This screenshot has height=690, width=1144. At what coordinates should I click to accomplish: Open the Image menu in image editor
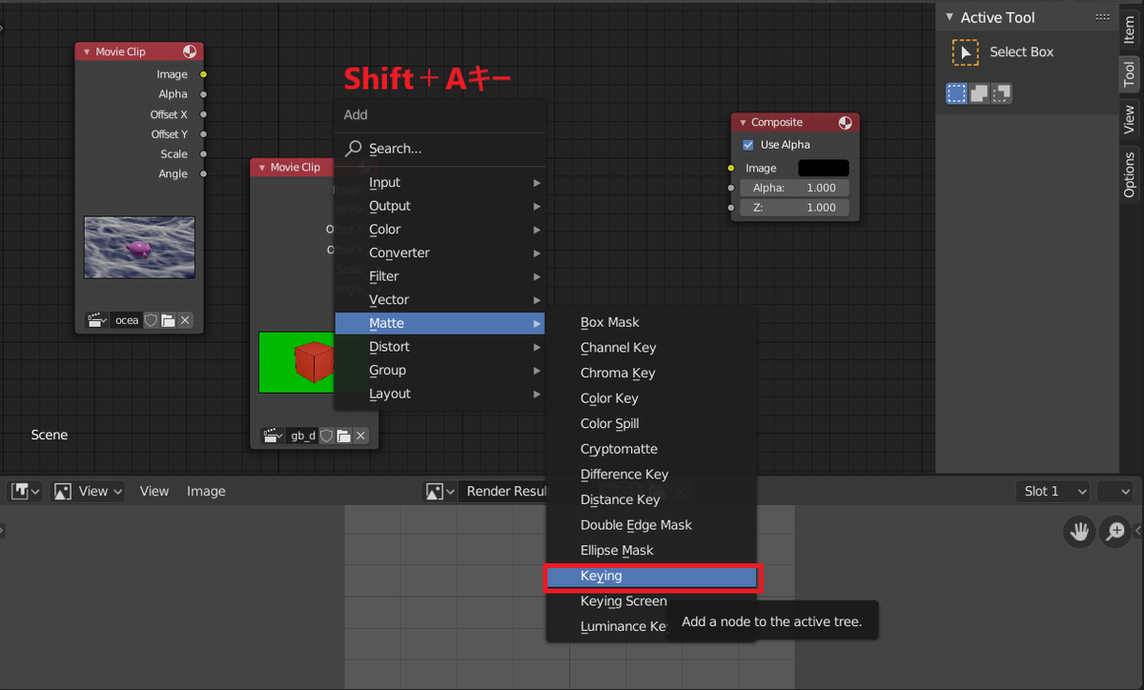click(206, 491)
